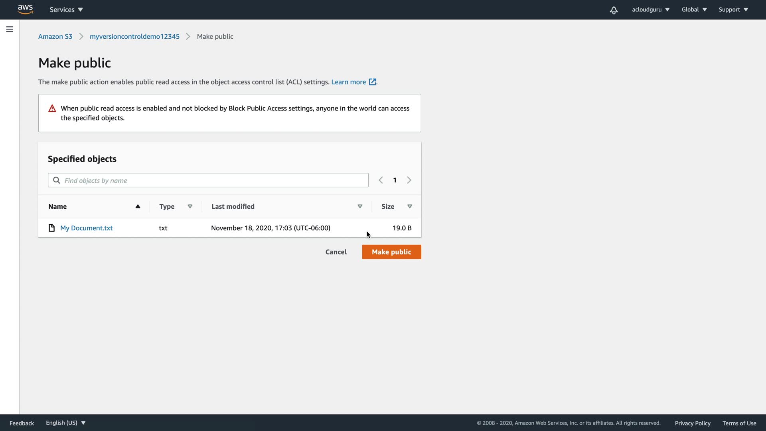Sort objects by Type column

click(x=190, y=206)
